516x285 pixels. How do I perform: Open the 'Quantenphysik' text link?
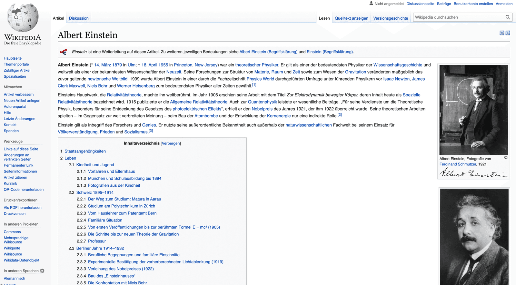262,102
